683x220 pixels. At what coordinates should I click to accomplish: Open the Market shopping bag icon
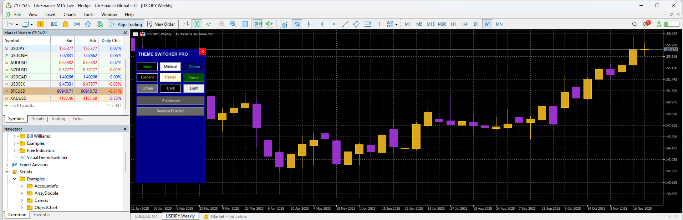pyautogui.click(x=65, y=24)
